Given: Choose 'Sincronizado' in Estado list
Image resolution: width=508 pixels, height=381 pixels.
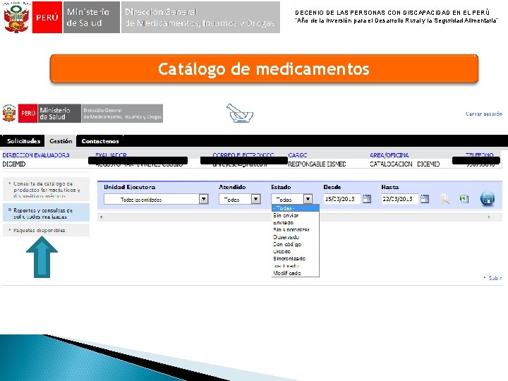Looking at the screenshot, I should [295, 258].
